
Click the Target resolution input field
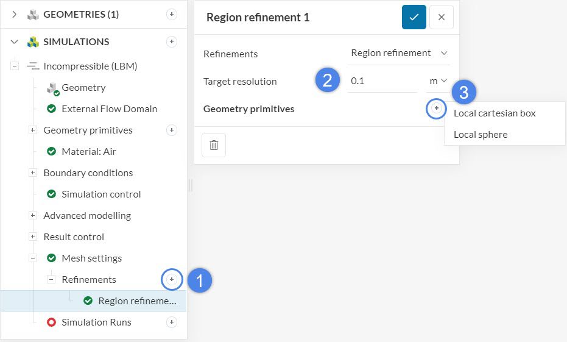pos(381,80)
